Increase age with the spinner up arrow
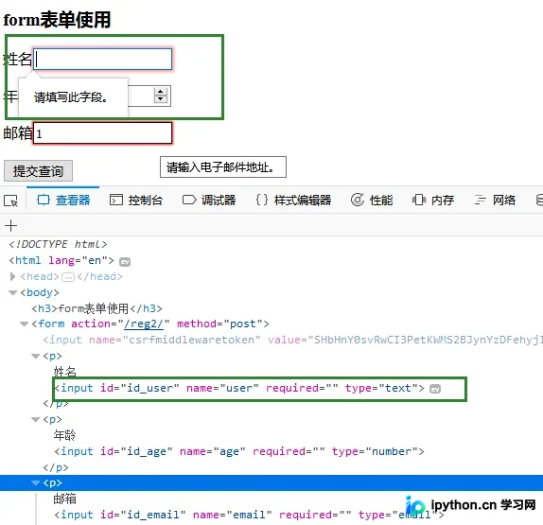Screen dimensions: 543x525 pos(160,92)
